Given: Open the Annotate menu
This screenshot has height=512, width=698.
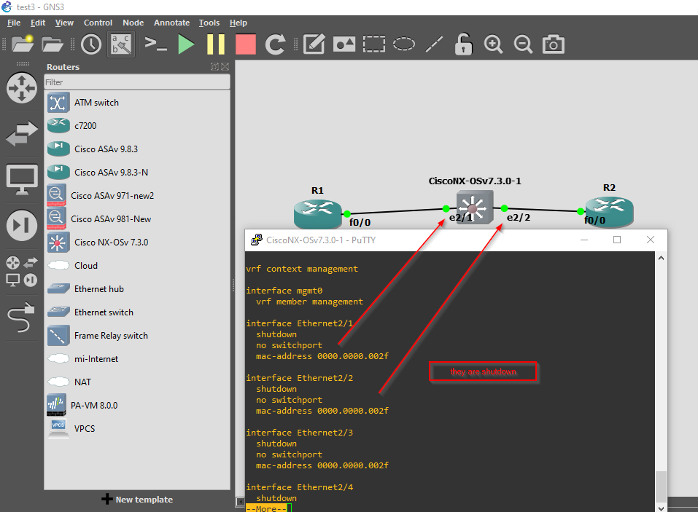Looking at the screenshot, I should coord(171,23).
